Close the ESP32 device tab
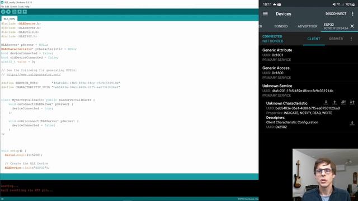The width and height of the screenshot is (358, 201). tap(352, 26)
